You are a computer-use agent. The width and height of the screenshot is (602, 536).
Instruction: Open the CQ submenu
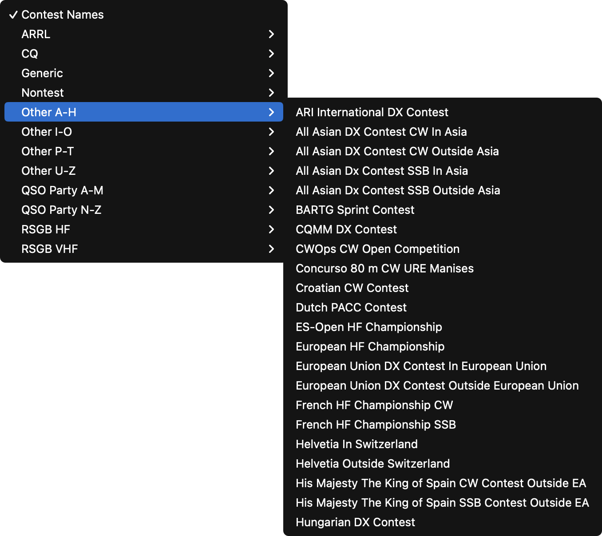144,54
